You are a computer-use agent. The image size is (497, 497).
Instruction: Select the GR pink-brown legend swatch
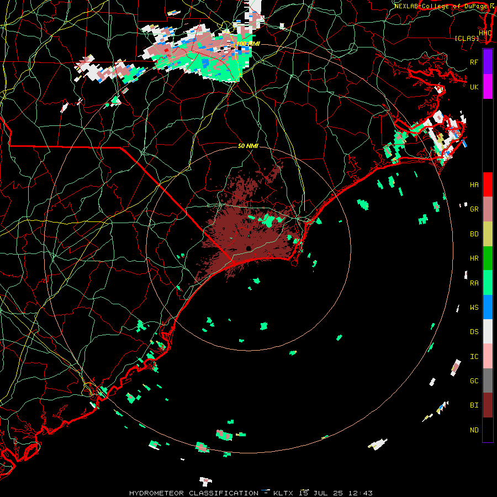click(x=488, y=209)
